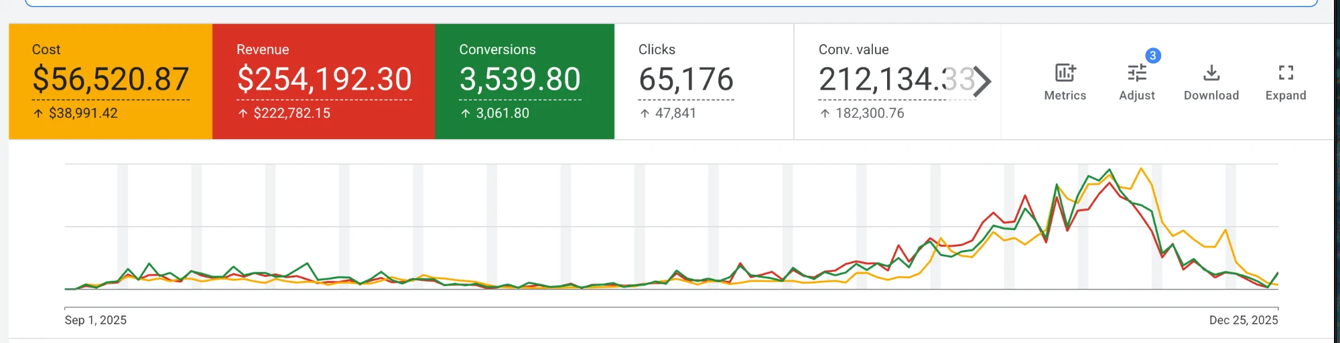Click the Cost value $56,520.87
Image resolution: width=1340 pixels, height=343 pixels.
(x=111, y=79)
